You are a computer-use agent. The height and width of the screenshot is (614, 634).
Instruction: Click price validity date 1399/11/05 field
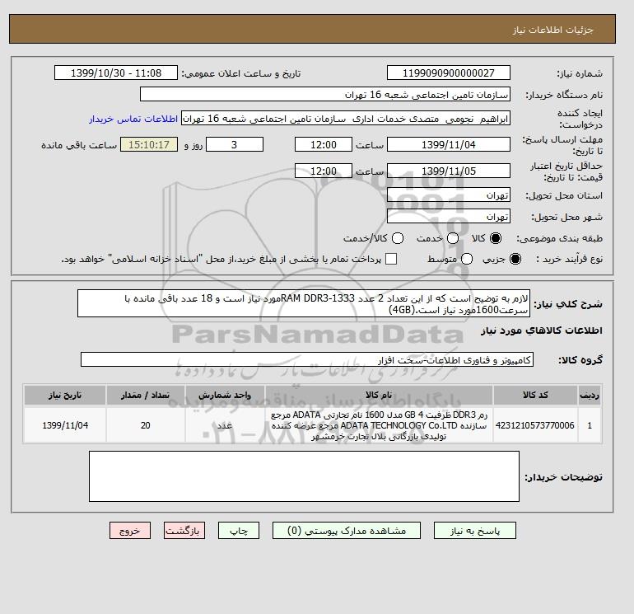(x=449, y=171)
